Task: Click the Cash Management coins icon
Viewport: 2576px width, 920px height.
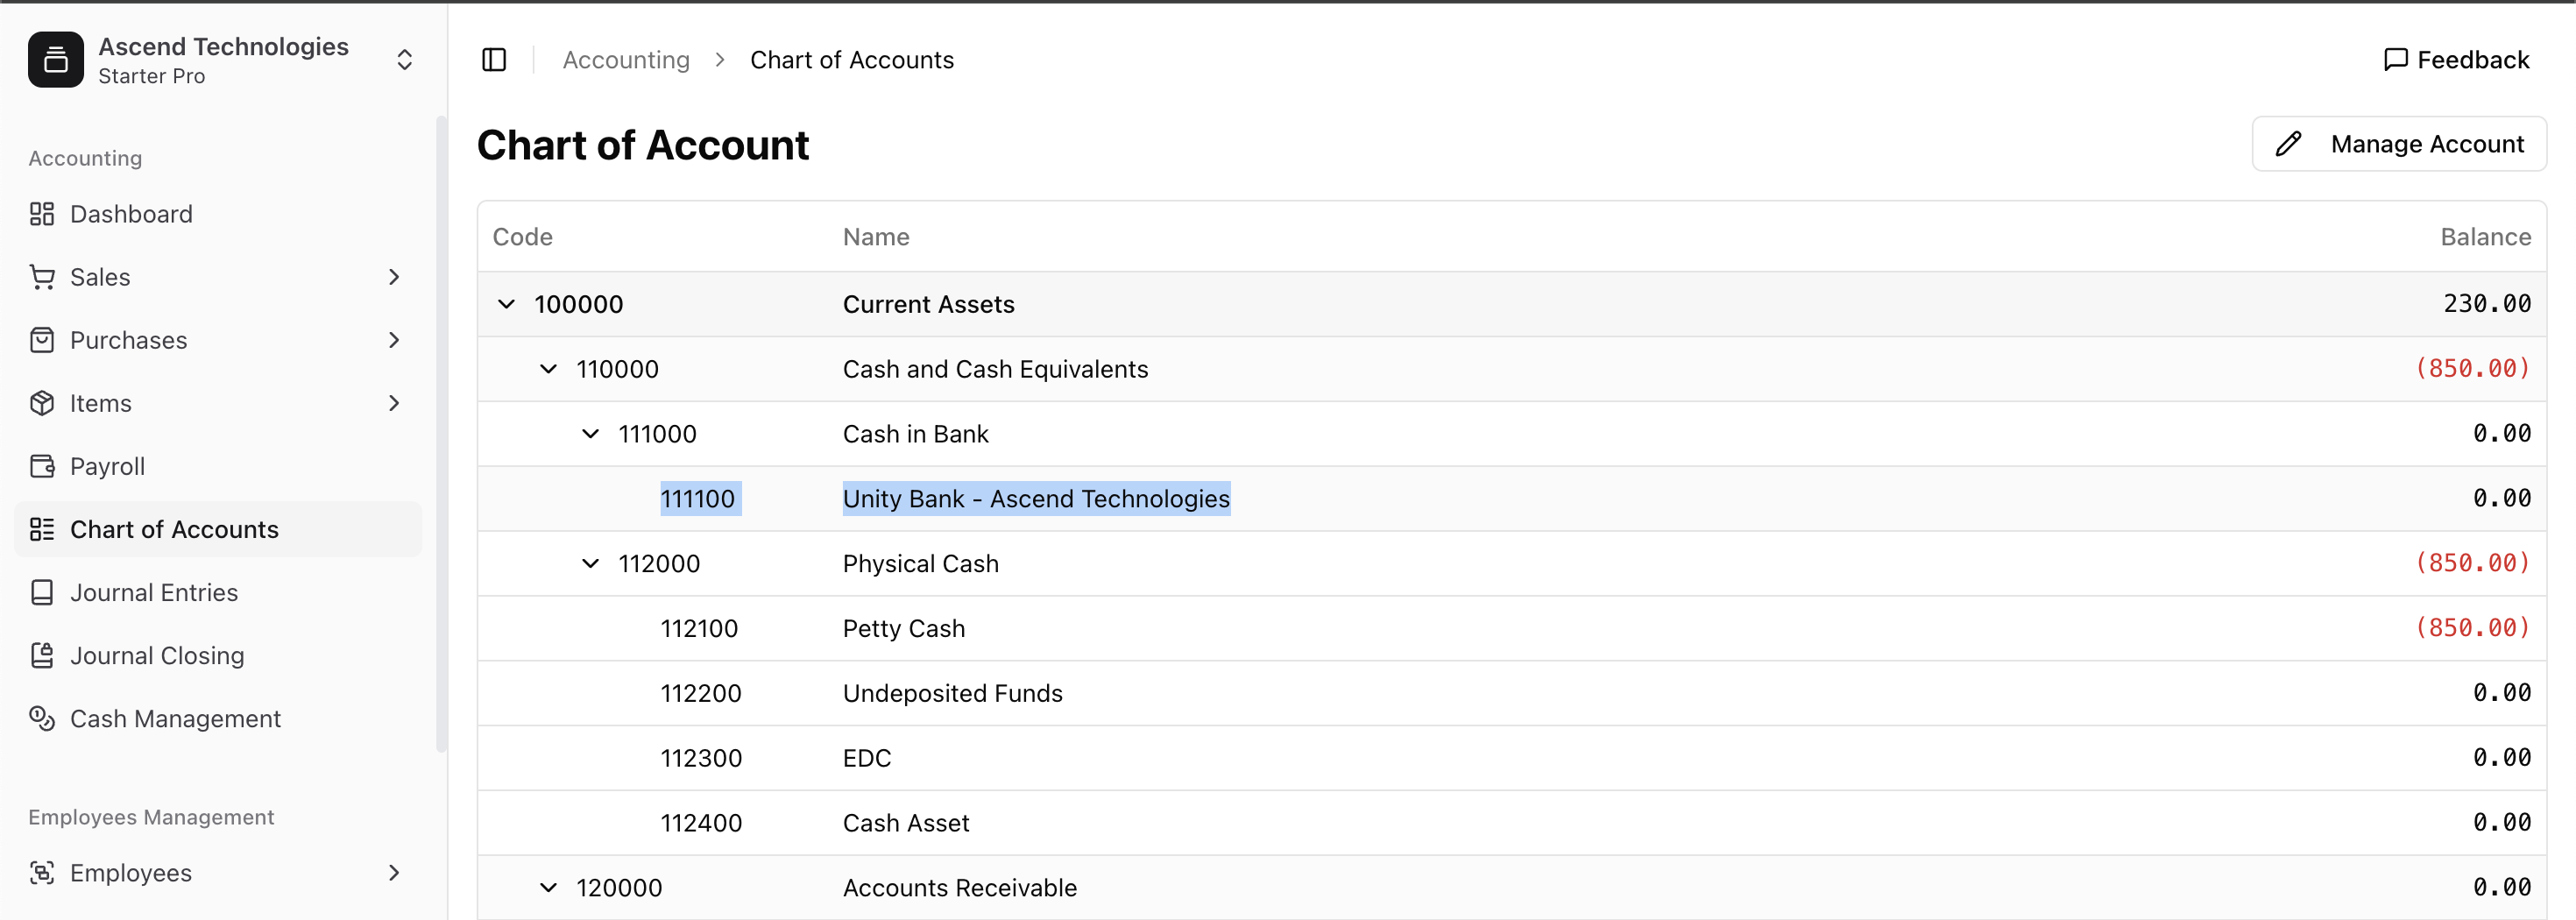Action: [42, 718]
